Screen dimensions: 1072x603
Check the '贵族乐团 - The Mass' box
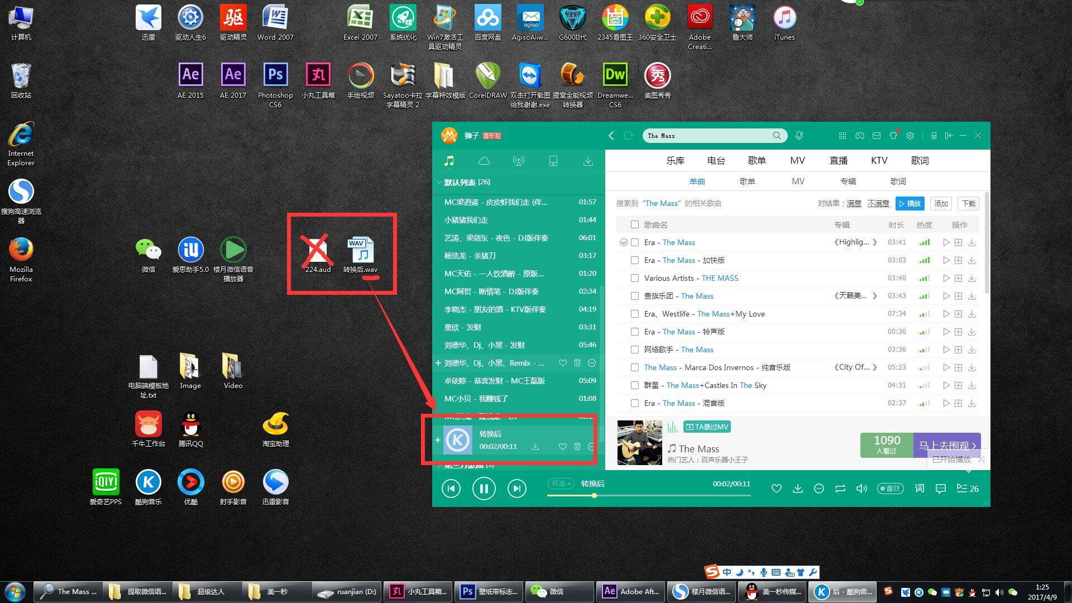click(x=635, y=296)
